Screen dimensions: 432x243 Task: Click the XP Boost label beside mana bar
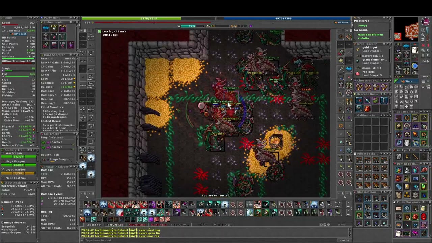tap(342, 22)
